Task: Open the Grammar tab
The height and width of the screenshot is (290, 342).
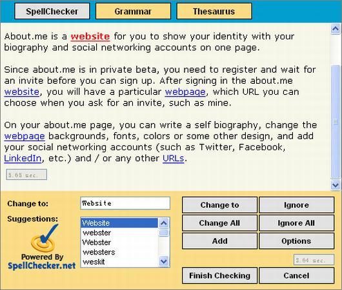Action: pyautogui.click(x=133, y=11)
